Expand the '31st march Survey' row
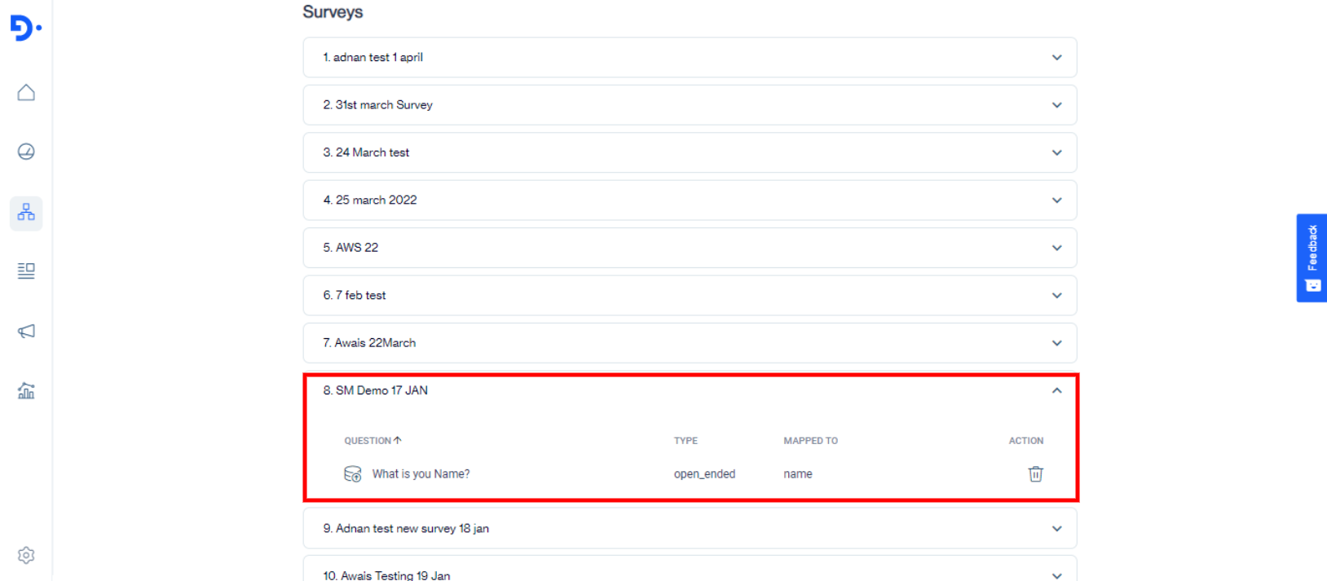Viewport: 1327px width, 581px height. tap(1056, 105)
